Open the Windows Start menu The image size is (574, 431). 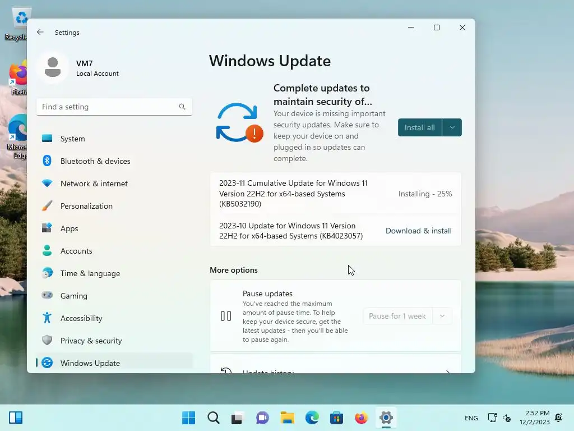pyautogui.click(x=188, y=418)
